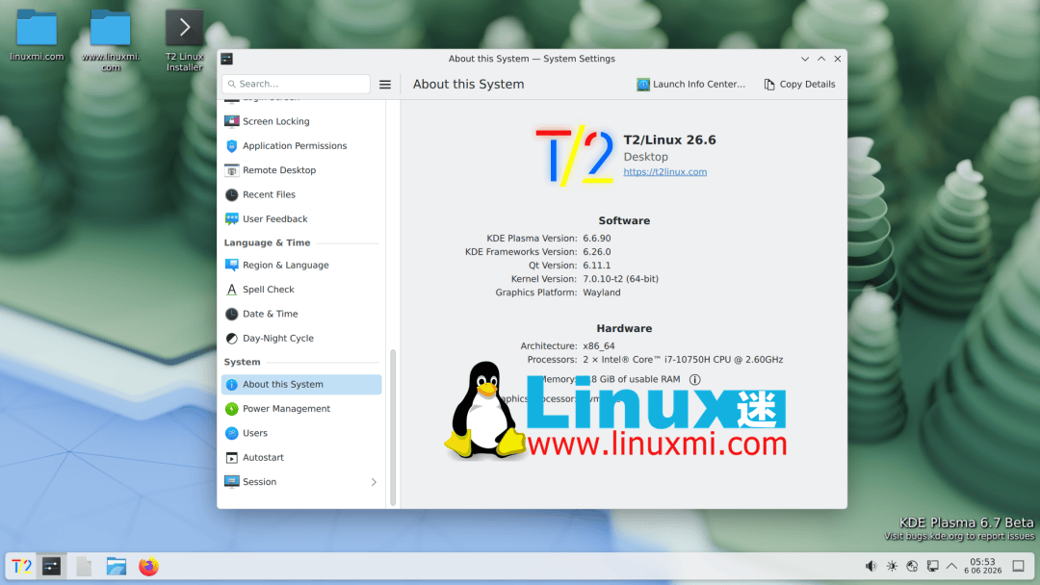Open the Date & Time clock icon
The image size is (1040, 585).
pyautogui.click(x=231, y=314)
